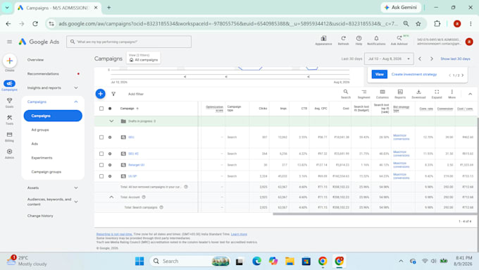
Task: Open the Goals trophy icon
Action: pyautogui.click(x=9, y=101)
